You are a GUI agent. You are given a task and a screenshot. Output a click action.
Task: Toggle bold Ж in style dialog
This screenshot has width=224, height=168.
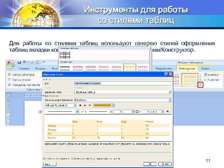(x=80, y=105)
